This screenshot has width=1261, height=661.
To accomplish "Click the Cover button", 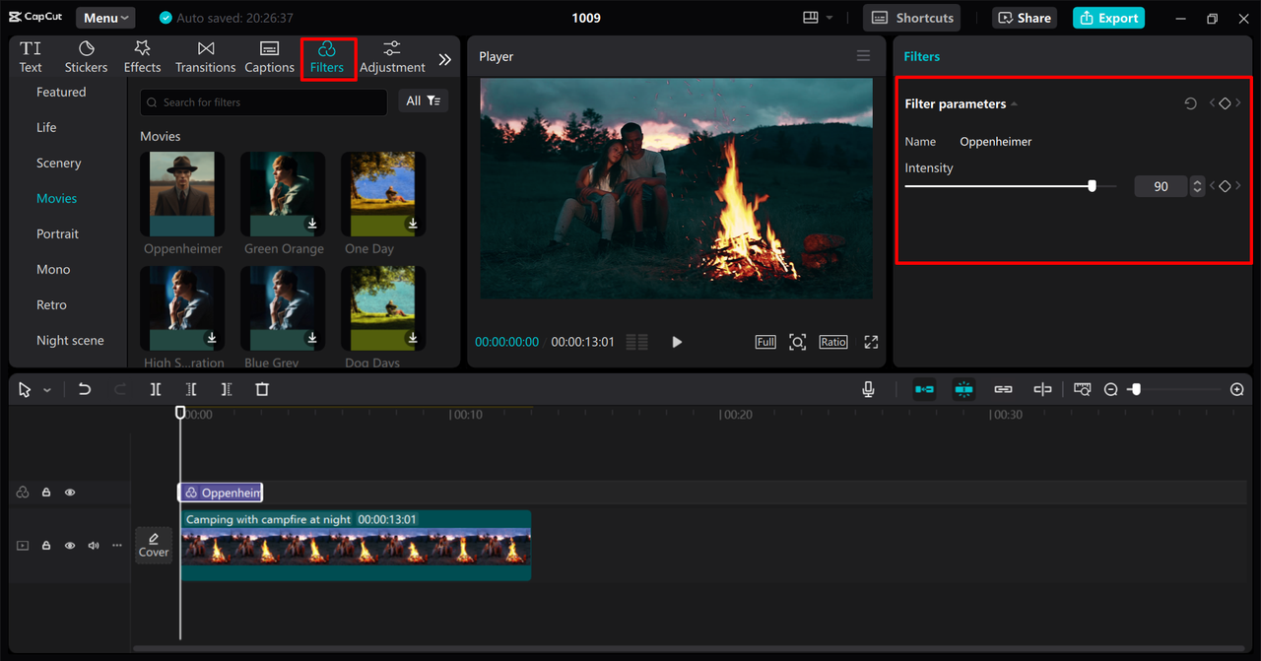I will tap(154, 545).
